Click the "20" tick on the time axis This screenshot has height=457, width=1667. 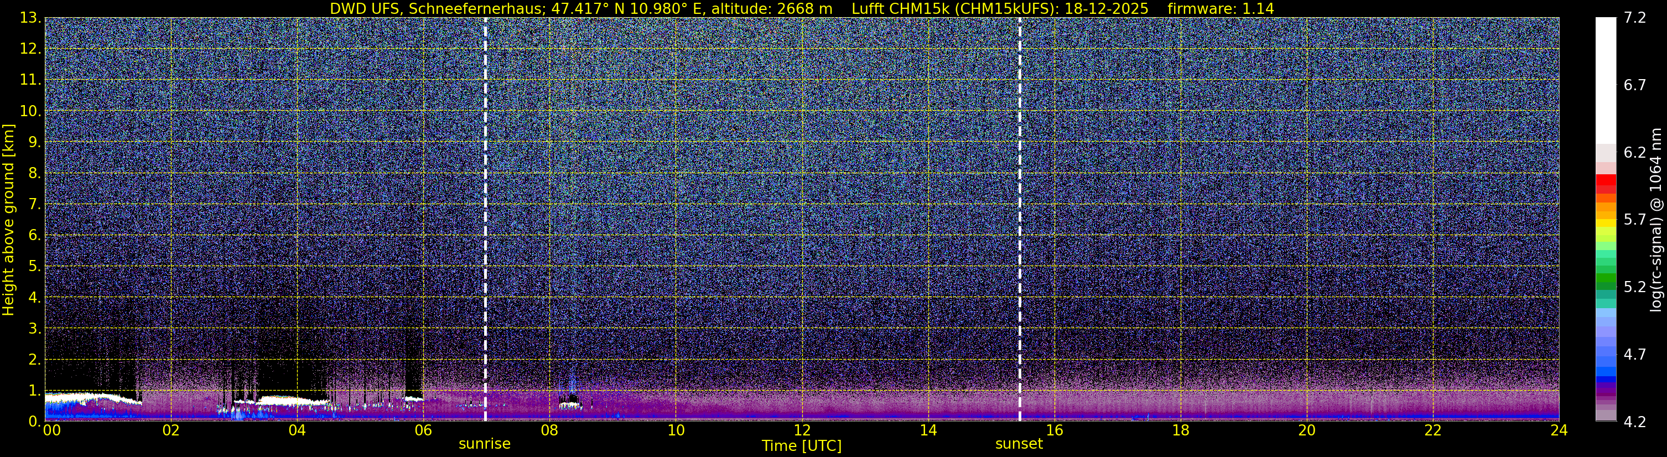pos(1307,430)
